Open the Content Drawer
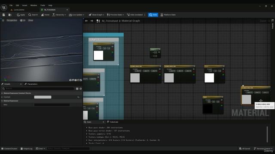The height and width of the screenshot is (154, 275). pos(9,149)
